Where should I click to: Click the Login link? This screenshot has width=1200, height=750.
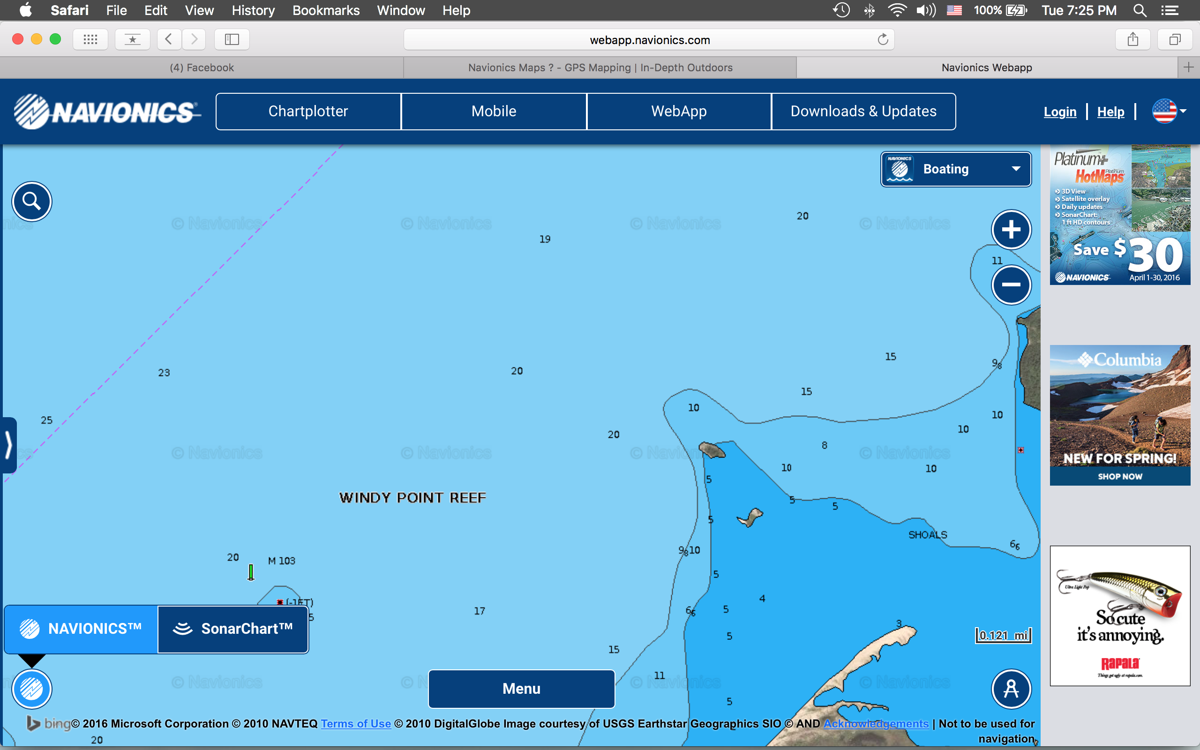(1060, 112)
